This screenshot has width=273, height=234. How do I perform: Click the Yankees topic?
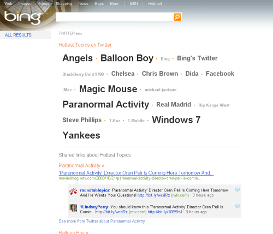coord(81,135)
